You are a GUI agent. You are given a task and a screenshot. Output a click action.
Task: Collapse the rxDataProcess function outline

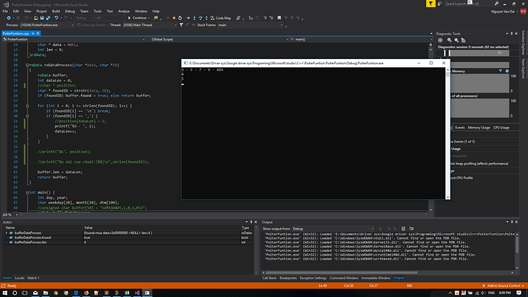(28, 65)
